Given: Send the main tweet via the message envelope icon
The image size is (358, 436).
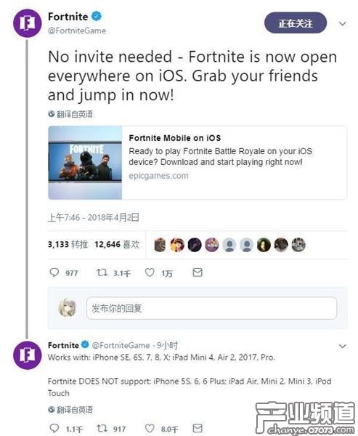Looking at the screenshot, I should coord(198,272).
